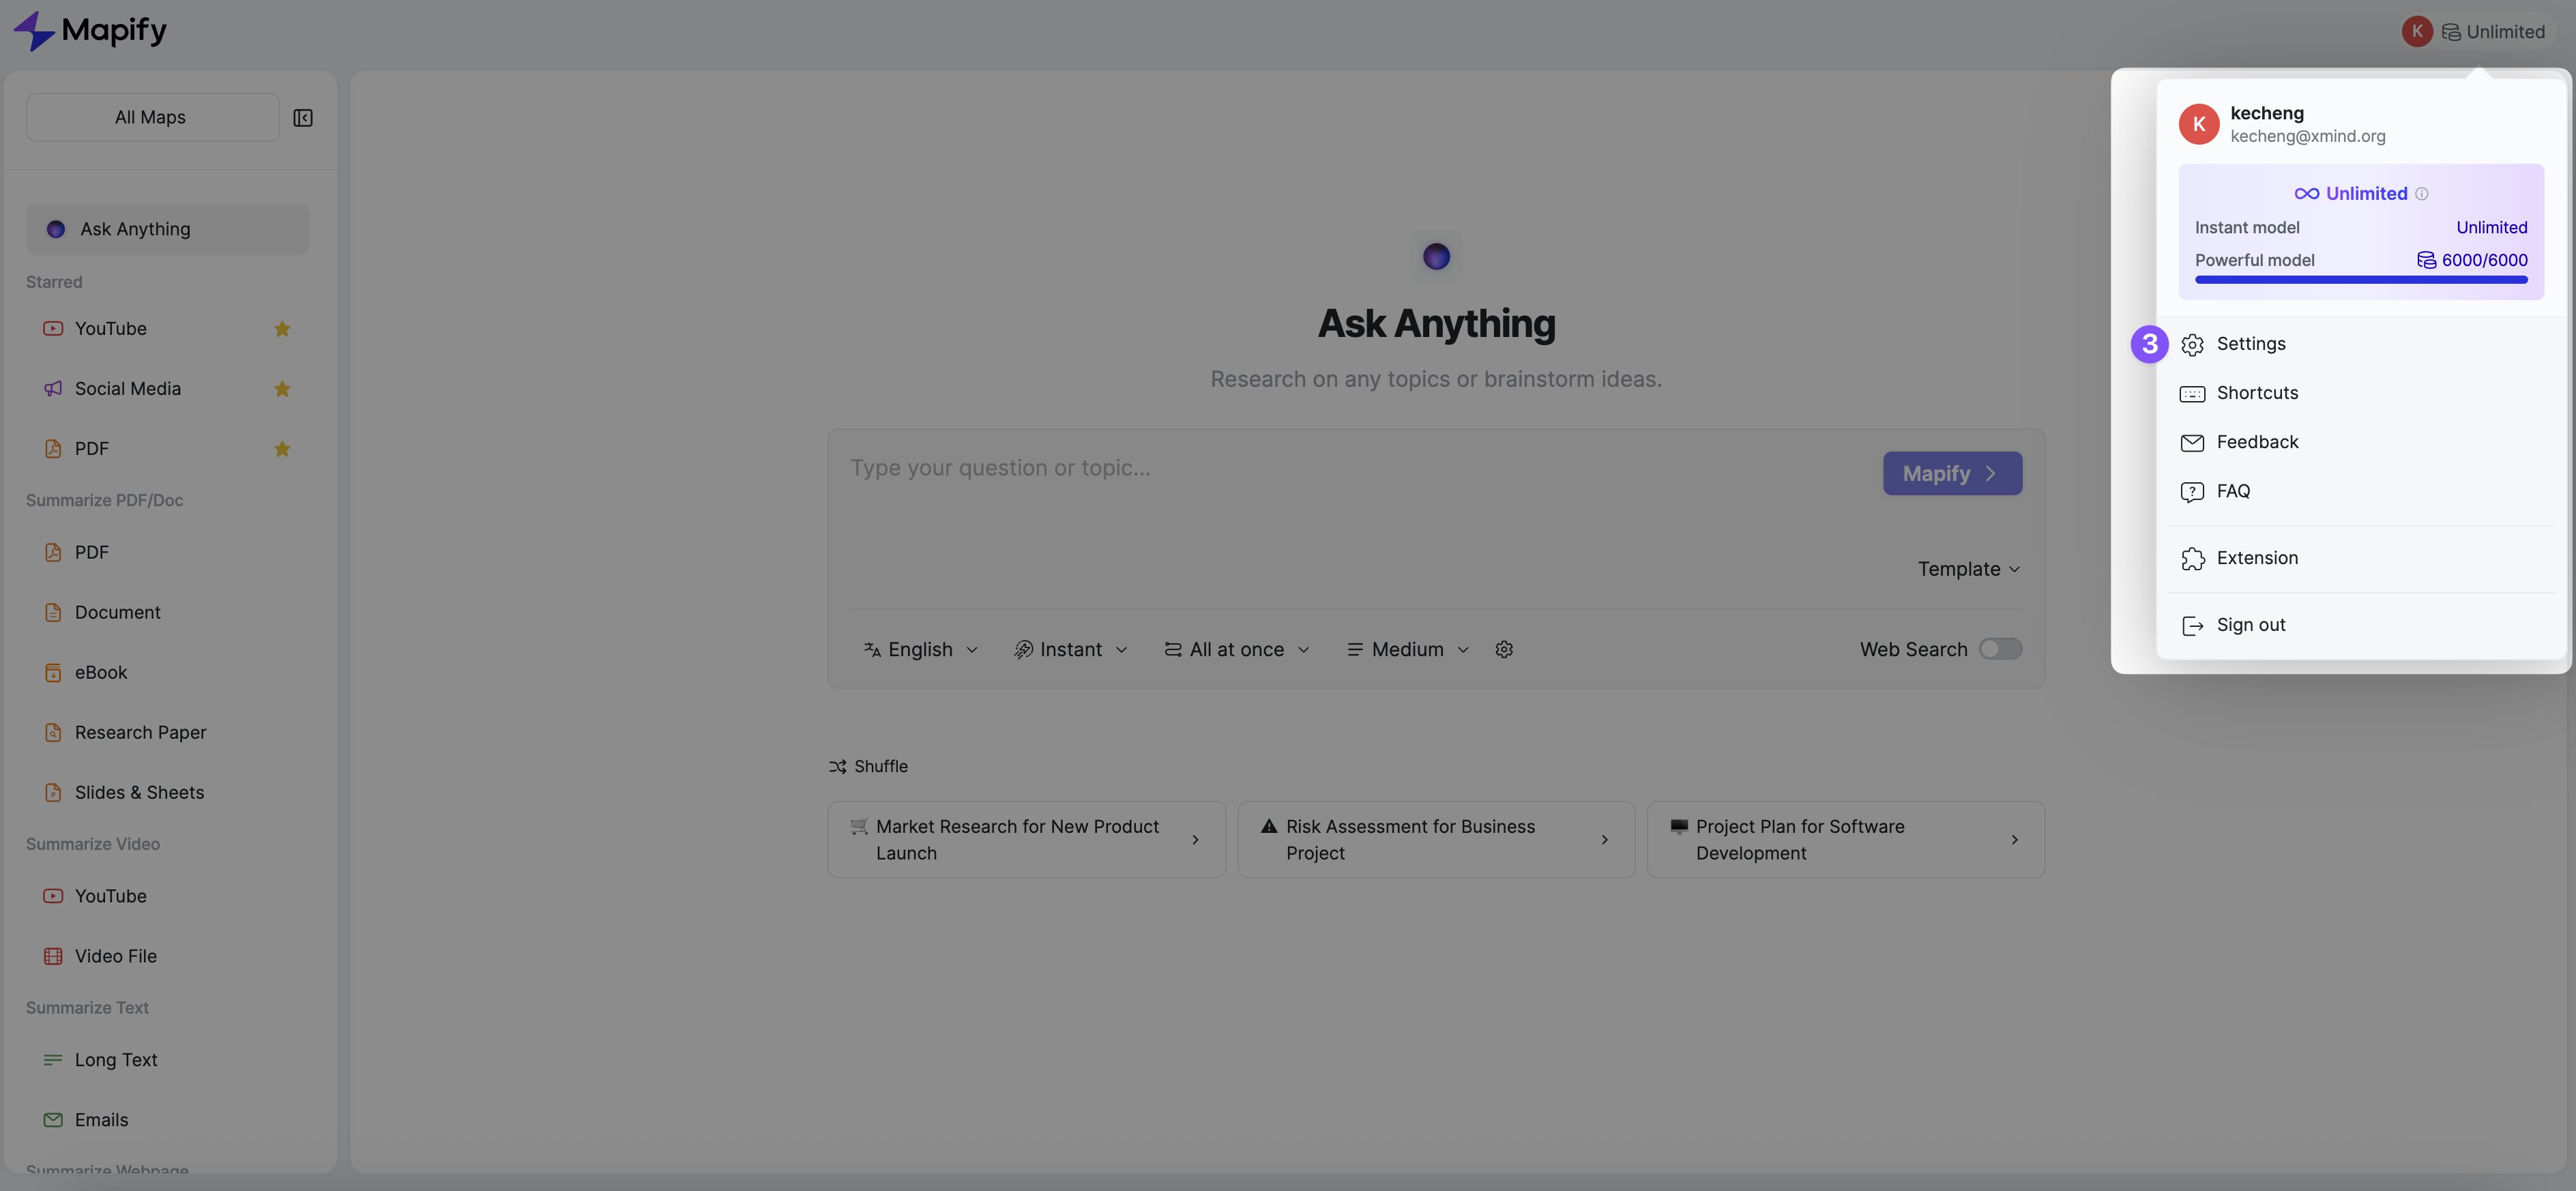Open the Shortcuts item in the account menu

coord(2258,392)
